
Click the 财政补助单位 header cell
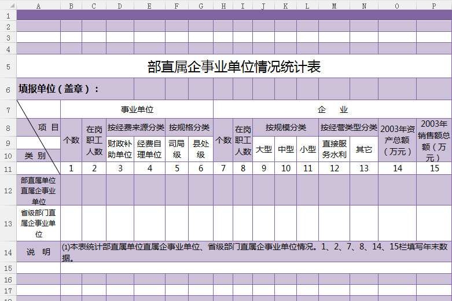[x=120, y=149]
